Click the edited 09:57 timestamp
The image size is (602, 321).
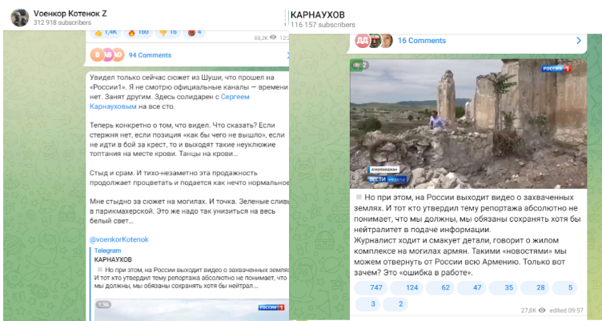(x=566, y=311)
